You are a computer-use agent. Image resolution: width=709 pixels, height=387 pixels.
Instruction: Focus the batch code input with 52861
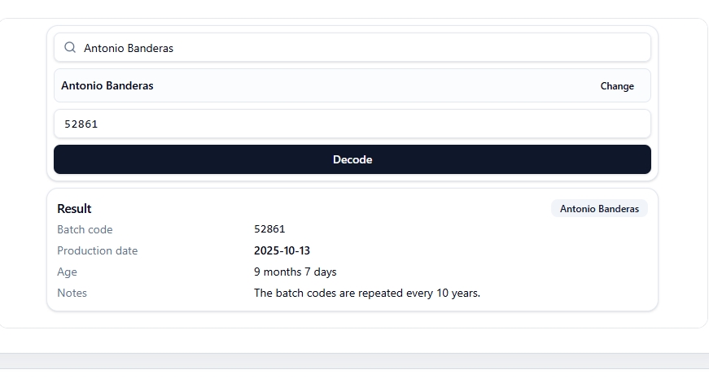point(352,124)
